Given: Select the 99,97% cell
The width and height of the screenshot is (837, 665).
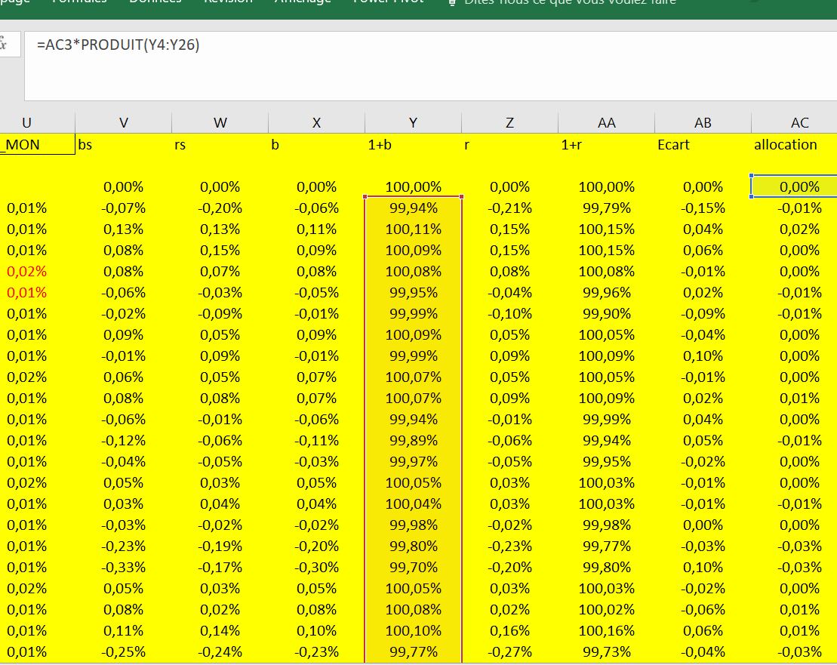Looking at the screenshot, I should pyautogui.click(x=413, y=462).
